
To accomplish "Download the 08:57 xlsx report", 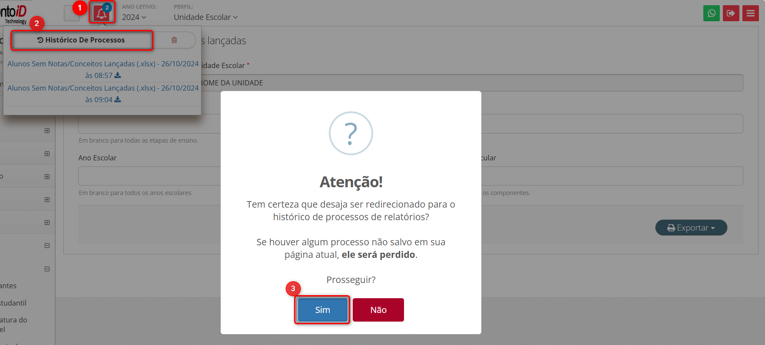I will tap(118, 75).
